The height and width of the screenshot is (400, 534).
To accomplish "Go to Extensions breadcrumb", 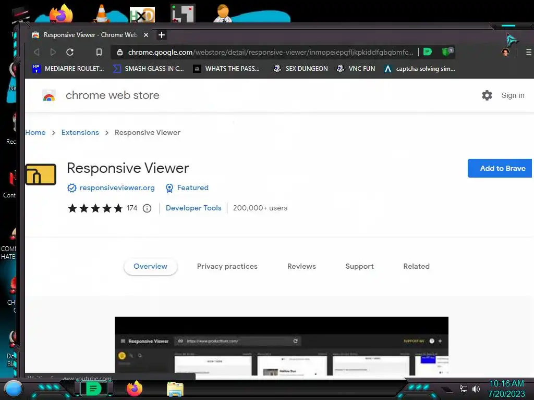I will click(80, 132).
